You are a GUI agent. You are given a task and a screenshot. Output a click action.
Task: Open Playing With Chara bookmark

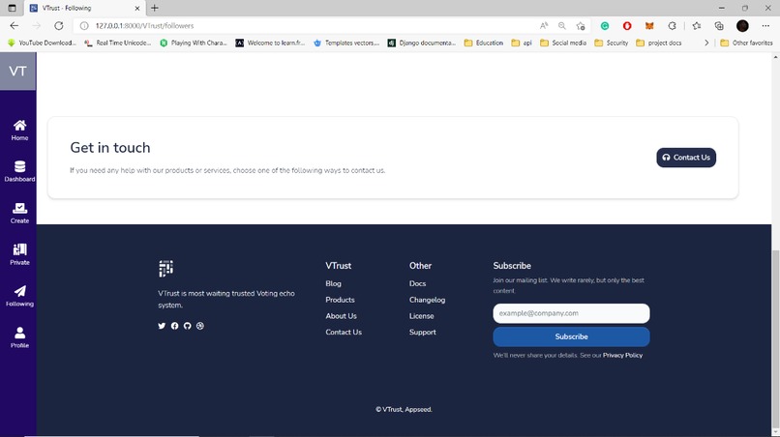pos(193,43)
